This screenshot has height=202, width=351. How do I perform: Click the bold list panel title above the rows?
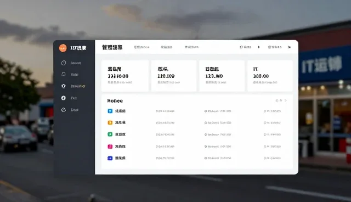pos(115,101)
